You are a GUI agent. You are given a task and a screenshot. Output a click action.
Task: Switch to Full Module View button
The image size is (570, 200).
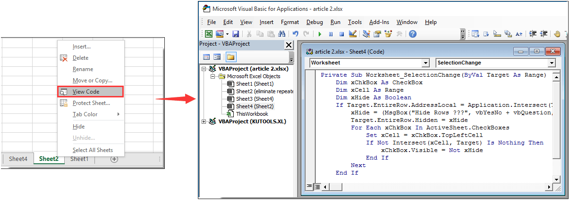[316, 187]
